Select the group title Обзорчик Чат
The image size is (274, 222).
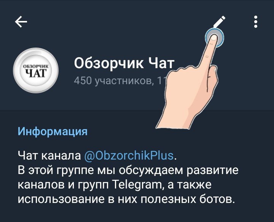click(x=124, y=63)
